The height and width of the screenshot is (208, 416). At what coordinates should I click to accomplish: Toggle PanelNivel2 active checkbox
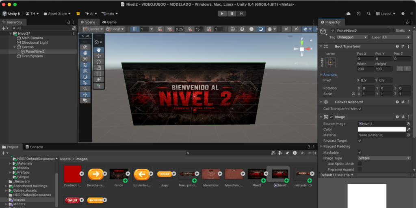pyautogui.click(x=333, y=31)
